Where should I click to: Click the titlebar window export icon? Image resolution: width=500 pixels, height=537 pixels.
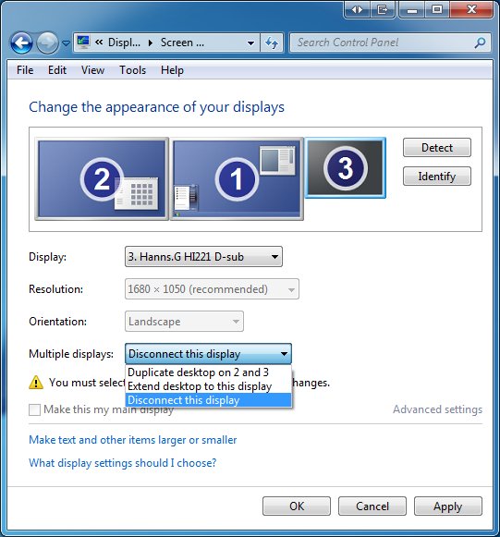click(383, 9)
